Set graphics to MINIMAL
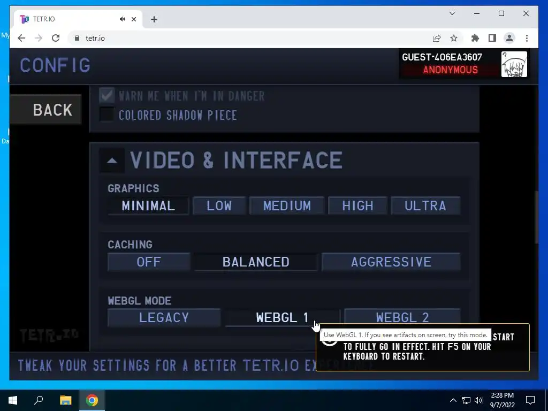Screen dimensions: 548x411 (x=148, y=205)
